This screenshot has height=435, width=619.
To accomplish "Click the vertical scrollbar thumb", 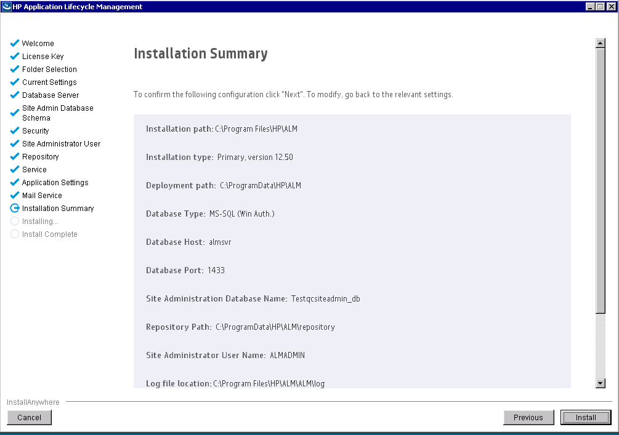I will point(600,181).
